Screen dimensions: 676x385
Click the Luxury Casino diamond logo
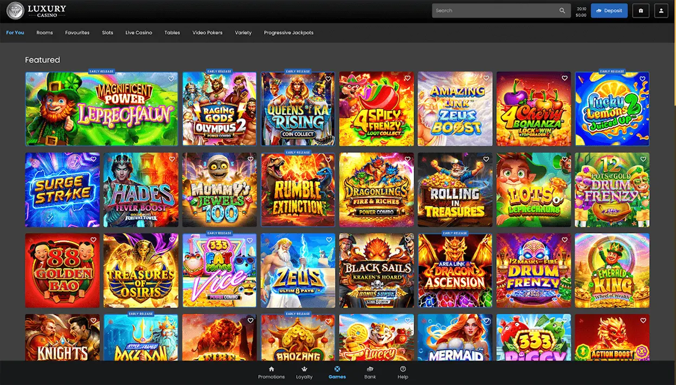(x=15, y=11)
